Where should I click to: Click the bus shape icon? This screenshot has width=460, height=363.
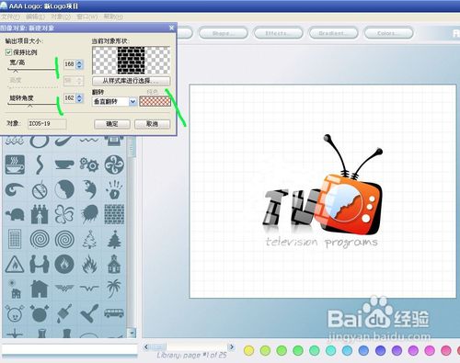(114, 313)
